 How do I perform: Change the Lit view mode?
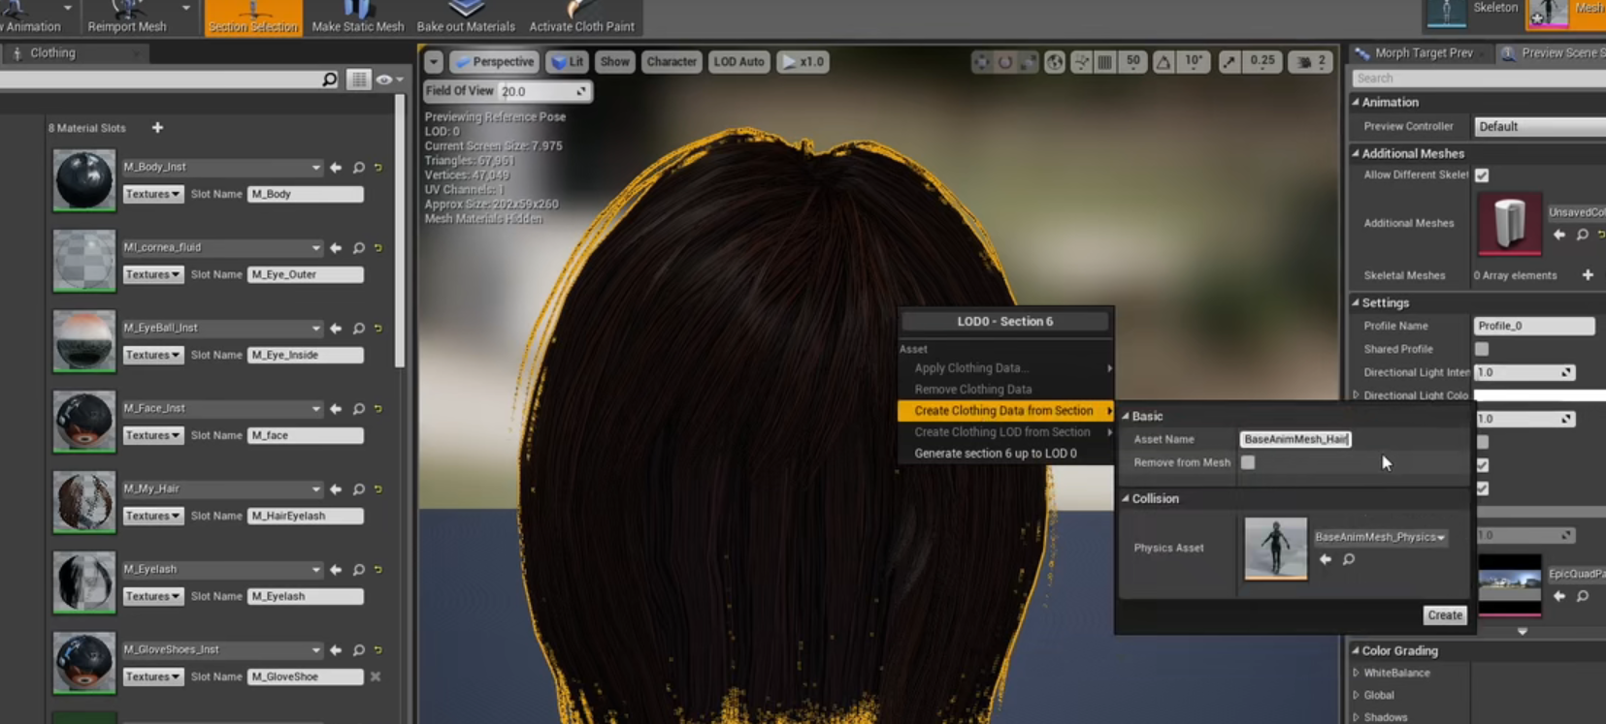568,62
